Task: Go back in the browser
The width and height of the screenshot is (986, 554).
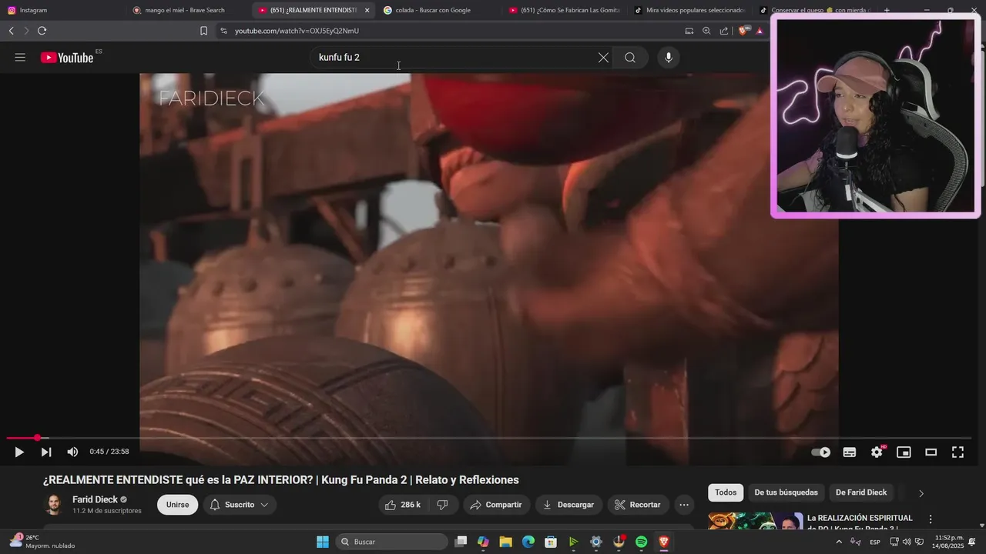Action: tap(11, 31)
